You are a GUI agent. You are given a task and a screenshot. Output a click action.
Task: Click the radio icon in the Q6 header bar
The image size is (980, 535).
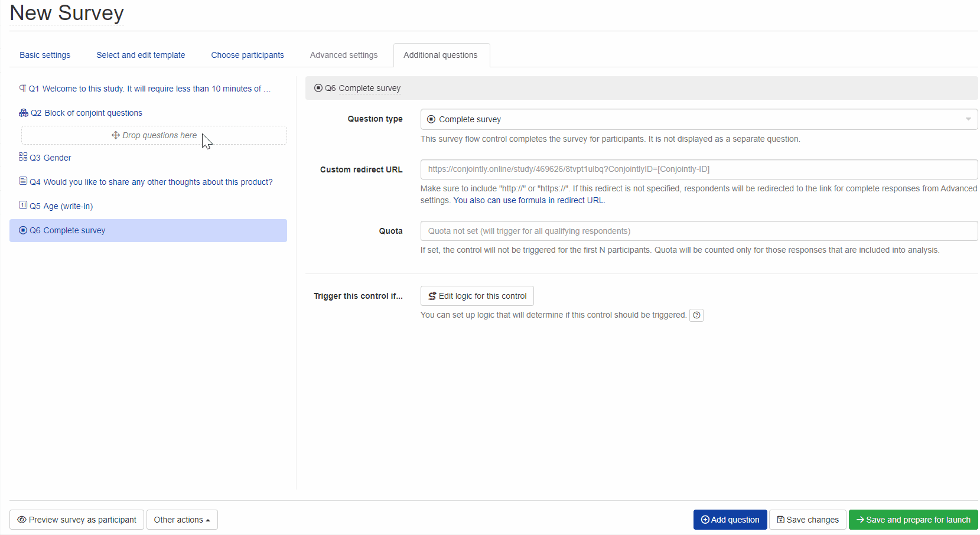tap(318, 88)
